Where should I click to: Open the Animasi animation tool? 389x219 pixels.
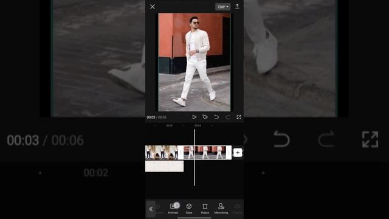(173, 209)
